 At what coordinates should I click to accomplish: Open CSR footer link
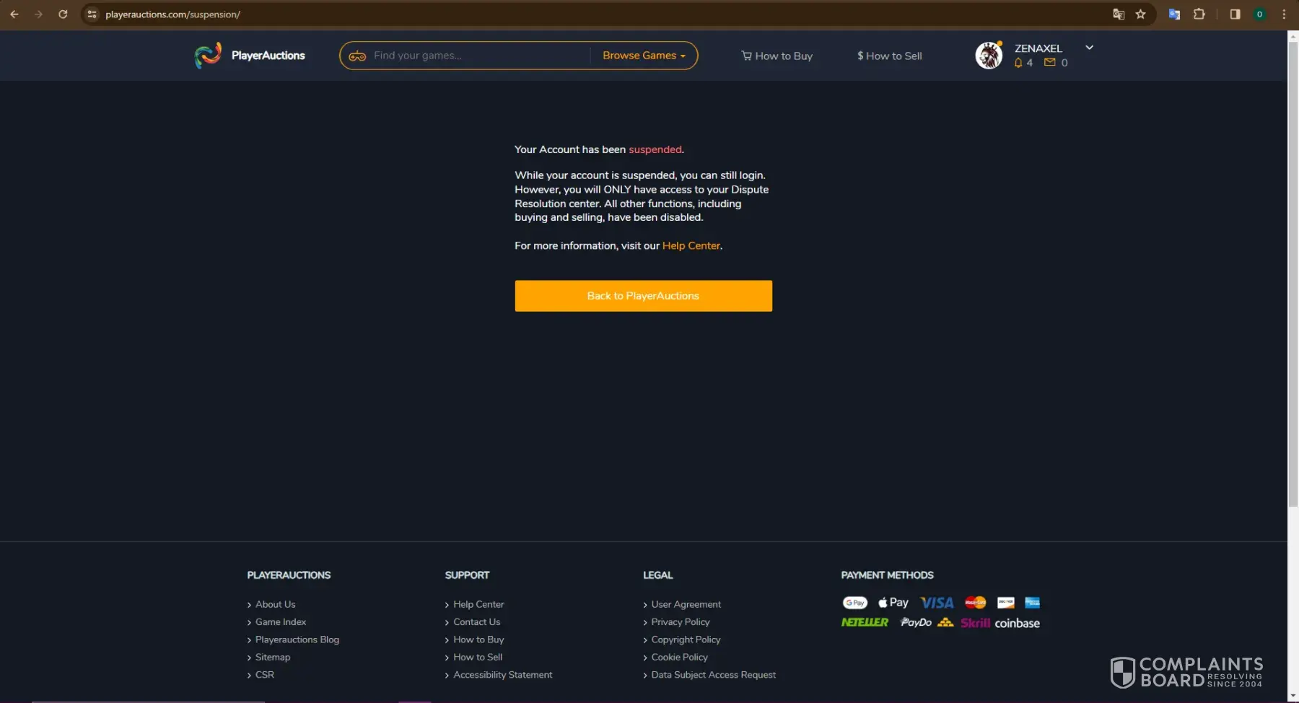click(x=265, y=675)
